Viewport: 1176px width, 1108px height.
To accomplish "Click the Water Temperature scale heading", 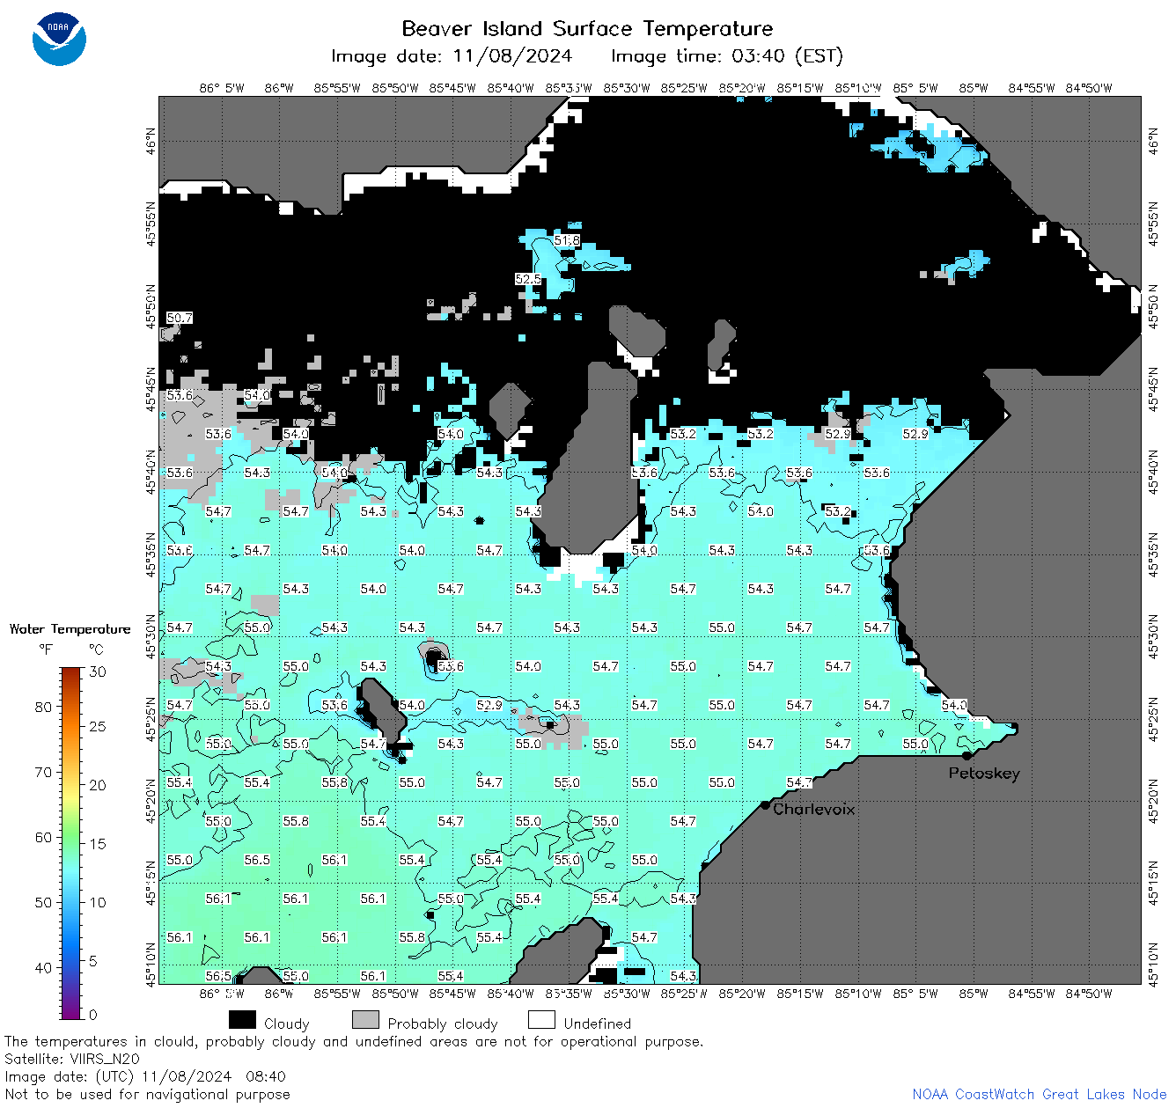I will 70,629.
